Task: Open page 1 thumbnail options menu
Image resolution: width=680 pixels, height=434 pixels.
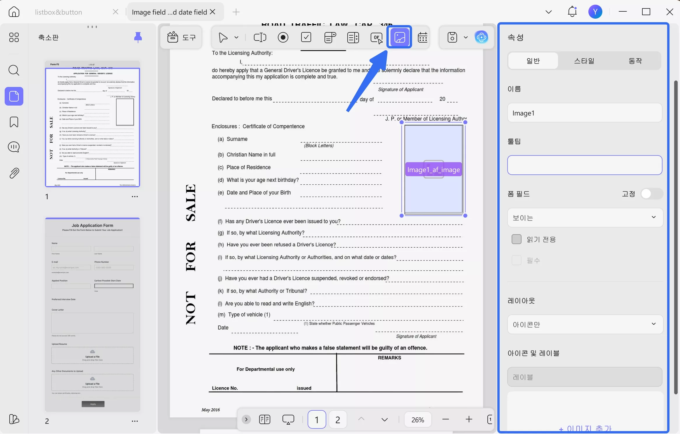Action: tap(135, 197)
